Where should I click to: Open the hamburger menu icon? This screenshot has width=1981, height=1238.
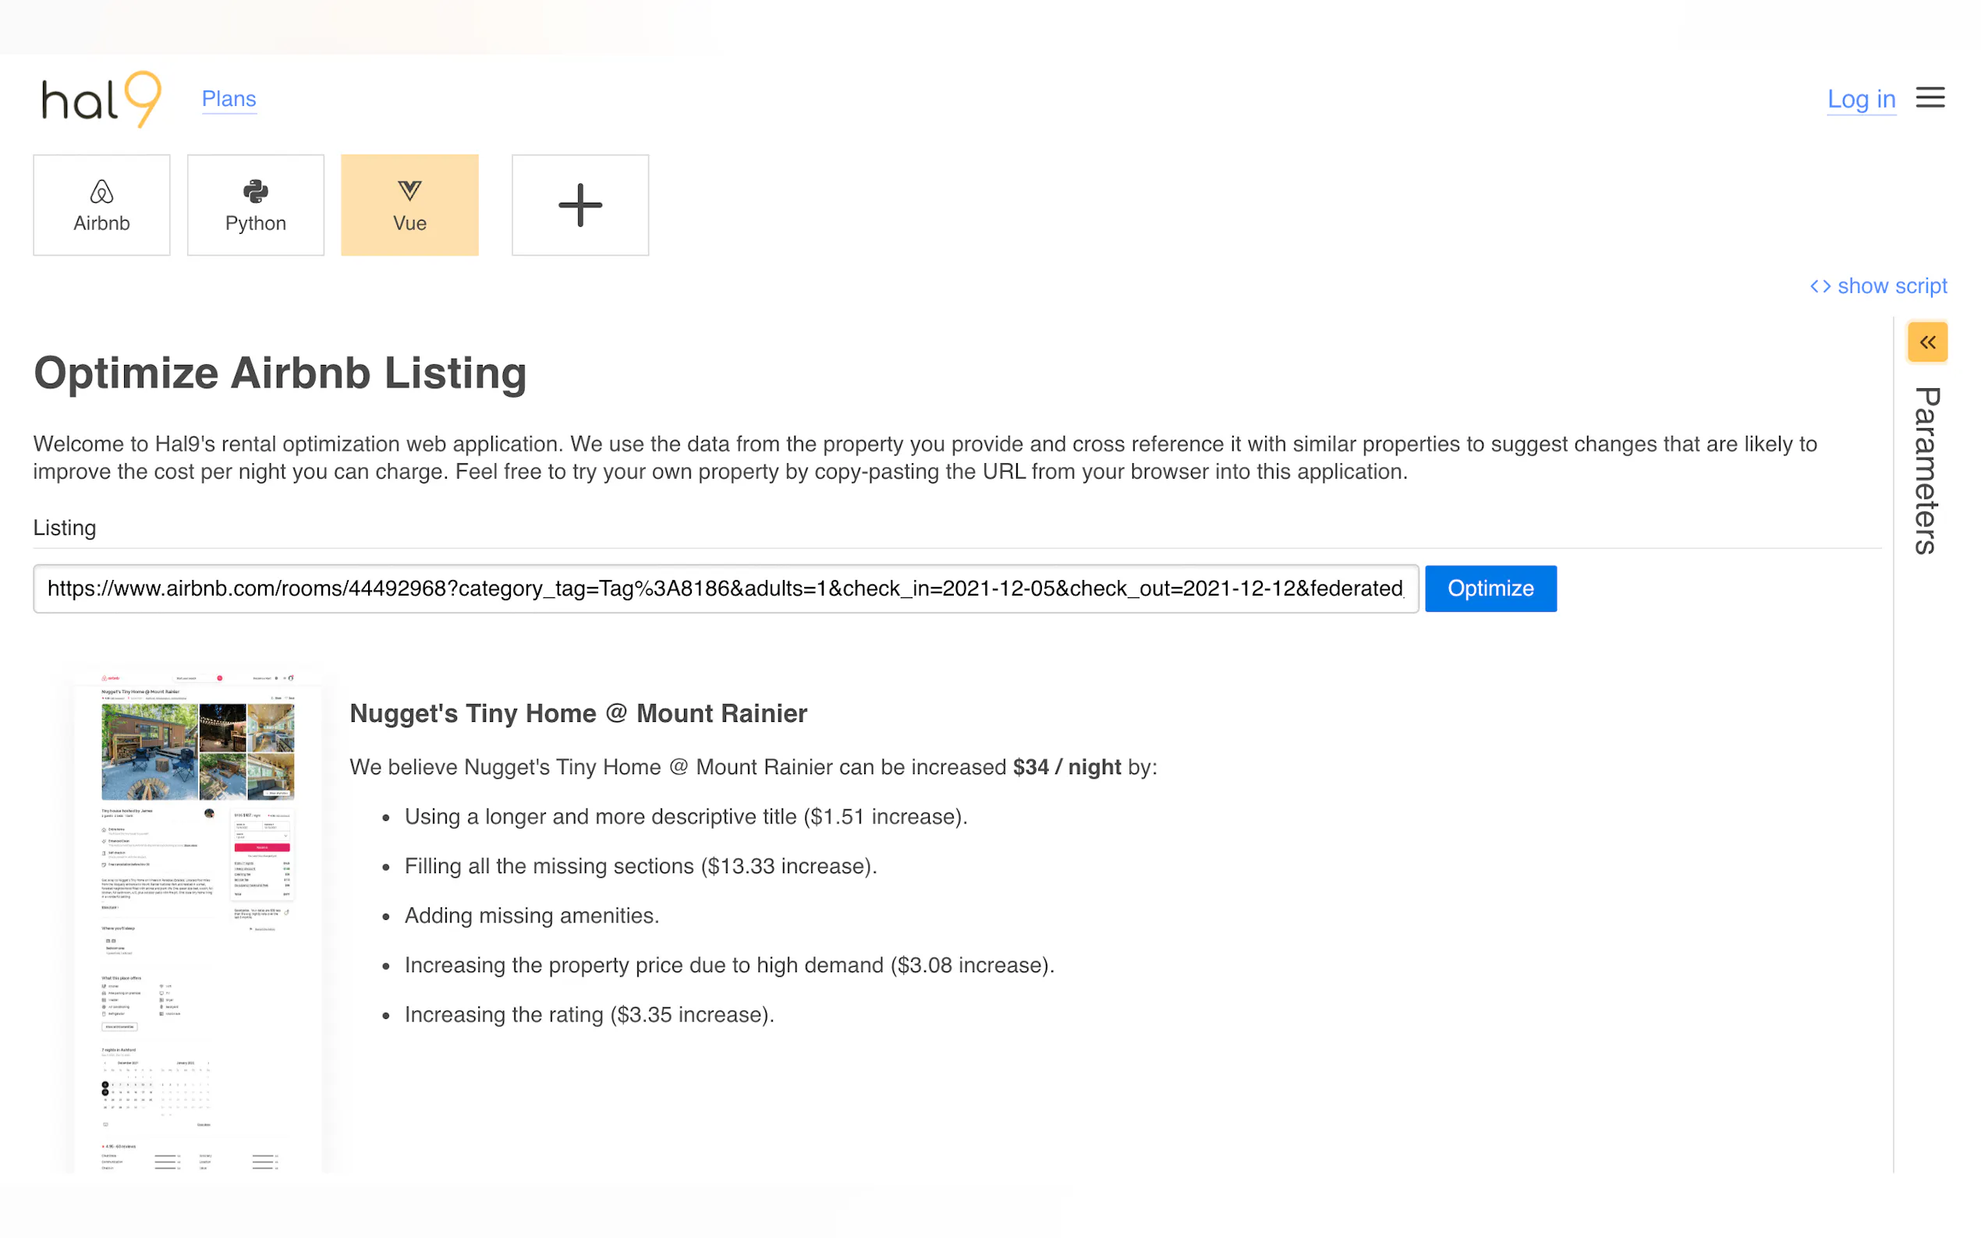pyautogui.click(x=1930, y=98)
